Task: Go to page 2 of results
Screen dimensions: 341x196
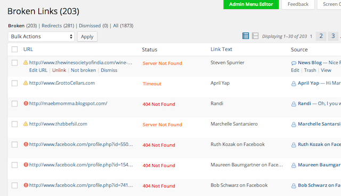Action: point(321,36)
